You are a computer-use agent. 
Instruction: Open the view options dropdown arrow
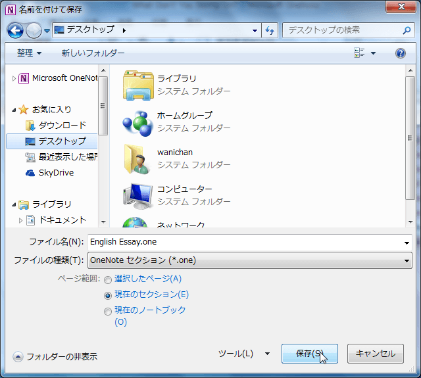tap(373, 53)
